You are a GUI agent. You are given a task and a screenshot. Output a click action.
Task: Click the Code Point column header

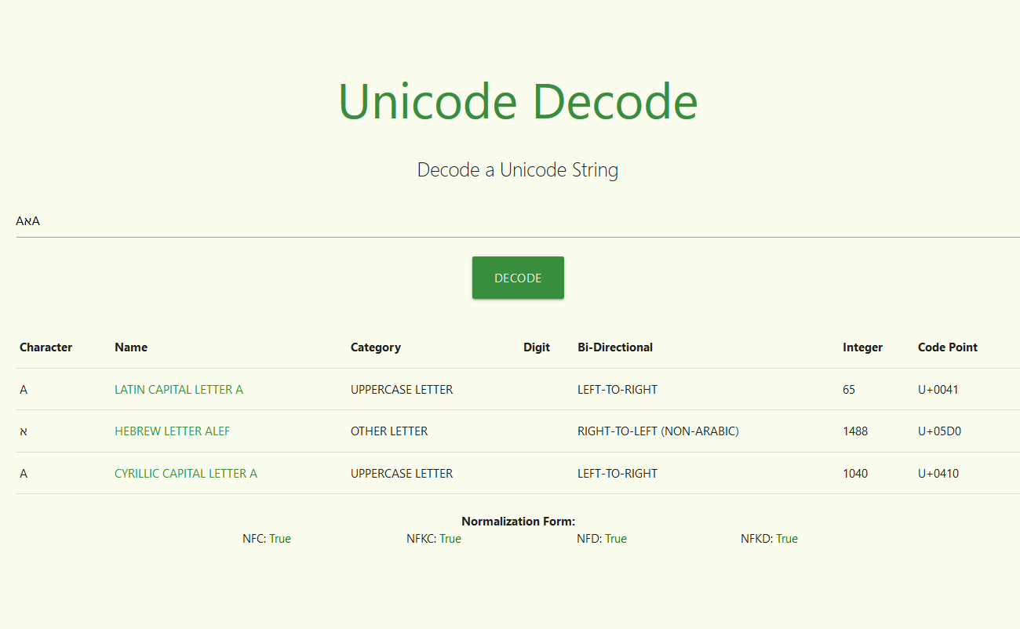pos(947,347)
